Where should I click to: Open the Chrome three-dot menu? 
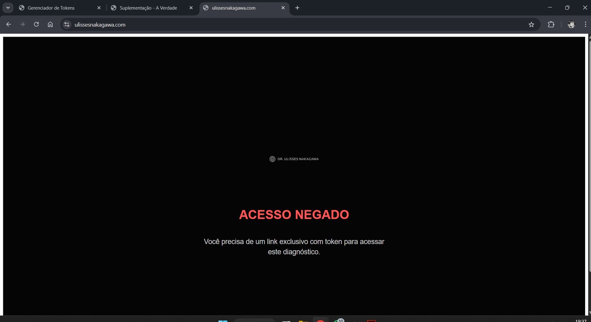(585, 24)
